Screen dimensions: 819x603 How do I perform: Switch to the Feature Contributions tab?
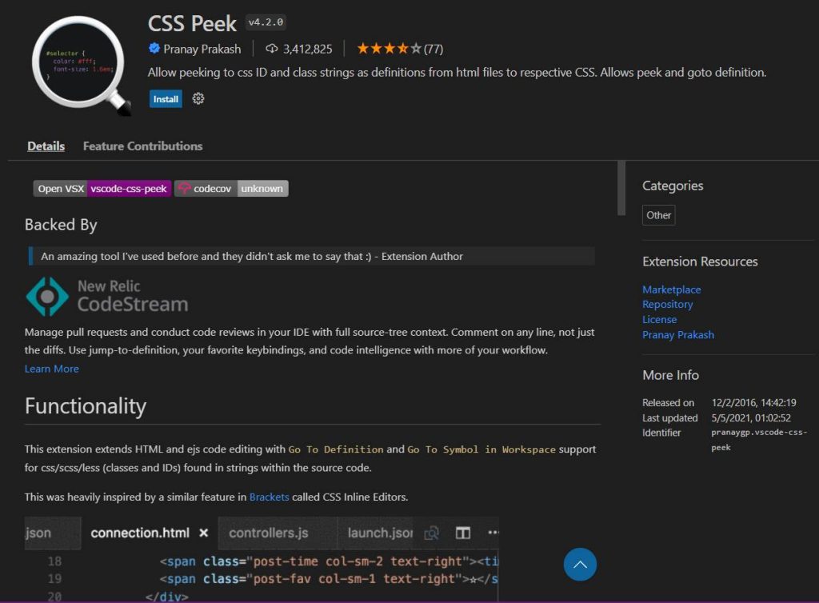[x=142, y=146]
